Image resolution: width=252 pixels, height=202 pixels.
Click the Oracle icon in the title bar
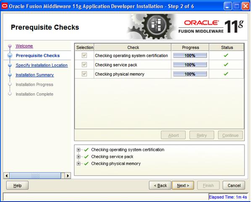point(4,5)
